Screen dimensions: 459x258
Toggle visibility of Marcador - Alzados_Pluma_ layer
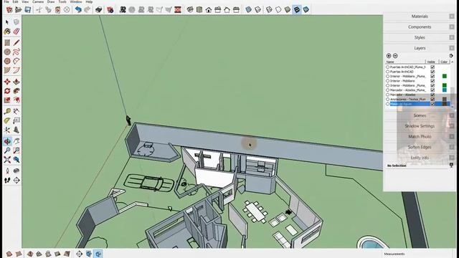coord(432,90)
